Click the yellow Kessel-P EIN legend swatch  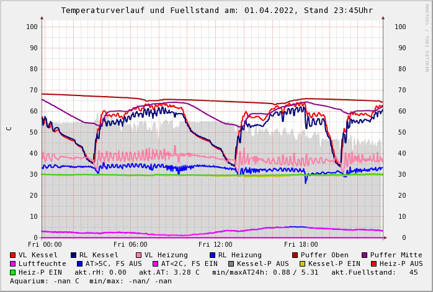pyautogui.click(x=304, y=263)
